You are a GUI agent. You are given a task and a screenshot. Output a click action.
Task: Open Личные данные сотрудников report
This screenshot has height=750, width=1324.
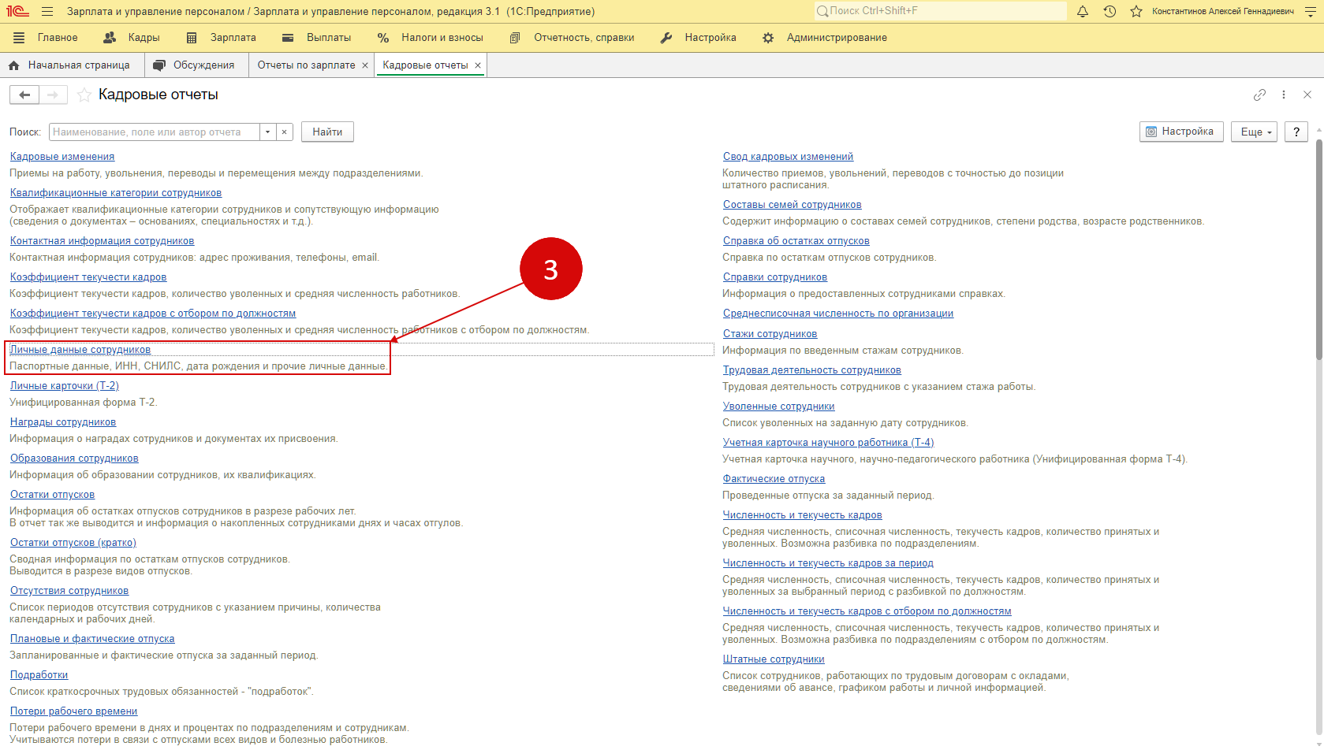point(80,350)
